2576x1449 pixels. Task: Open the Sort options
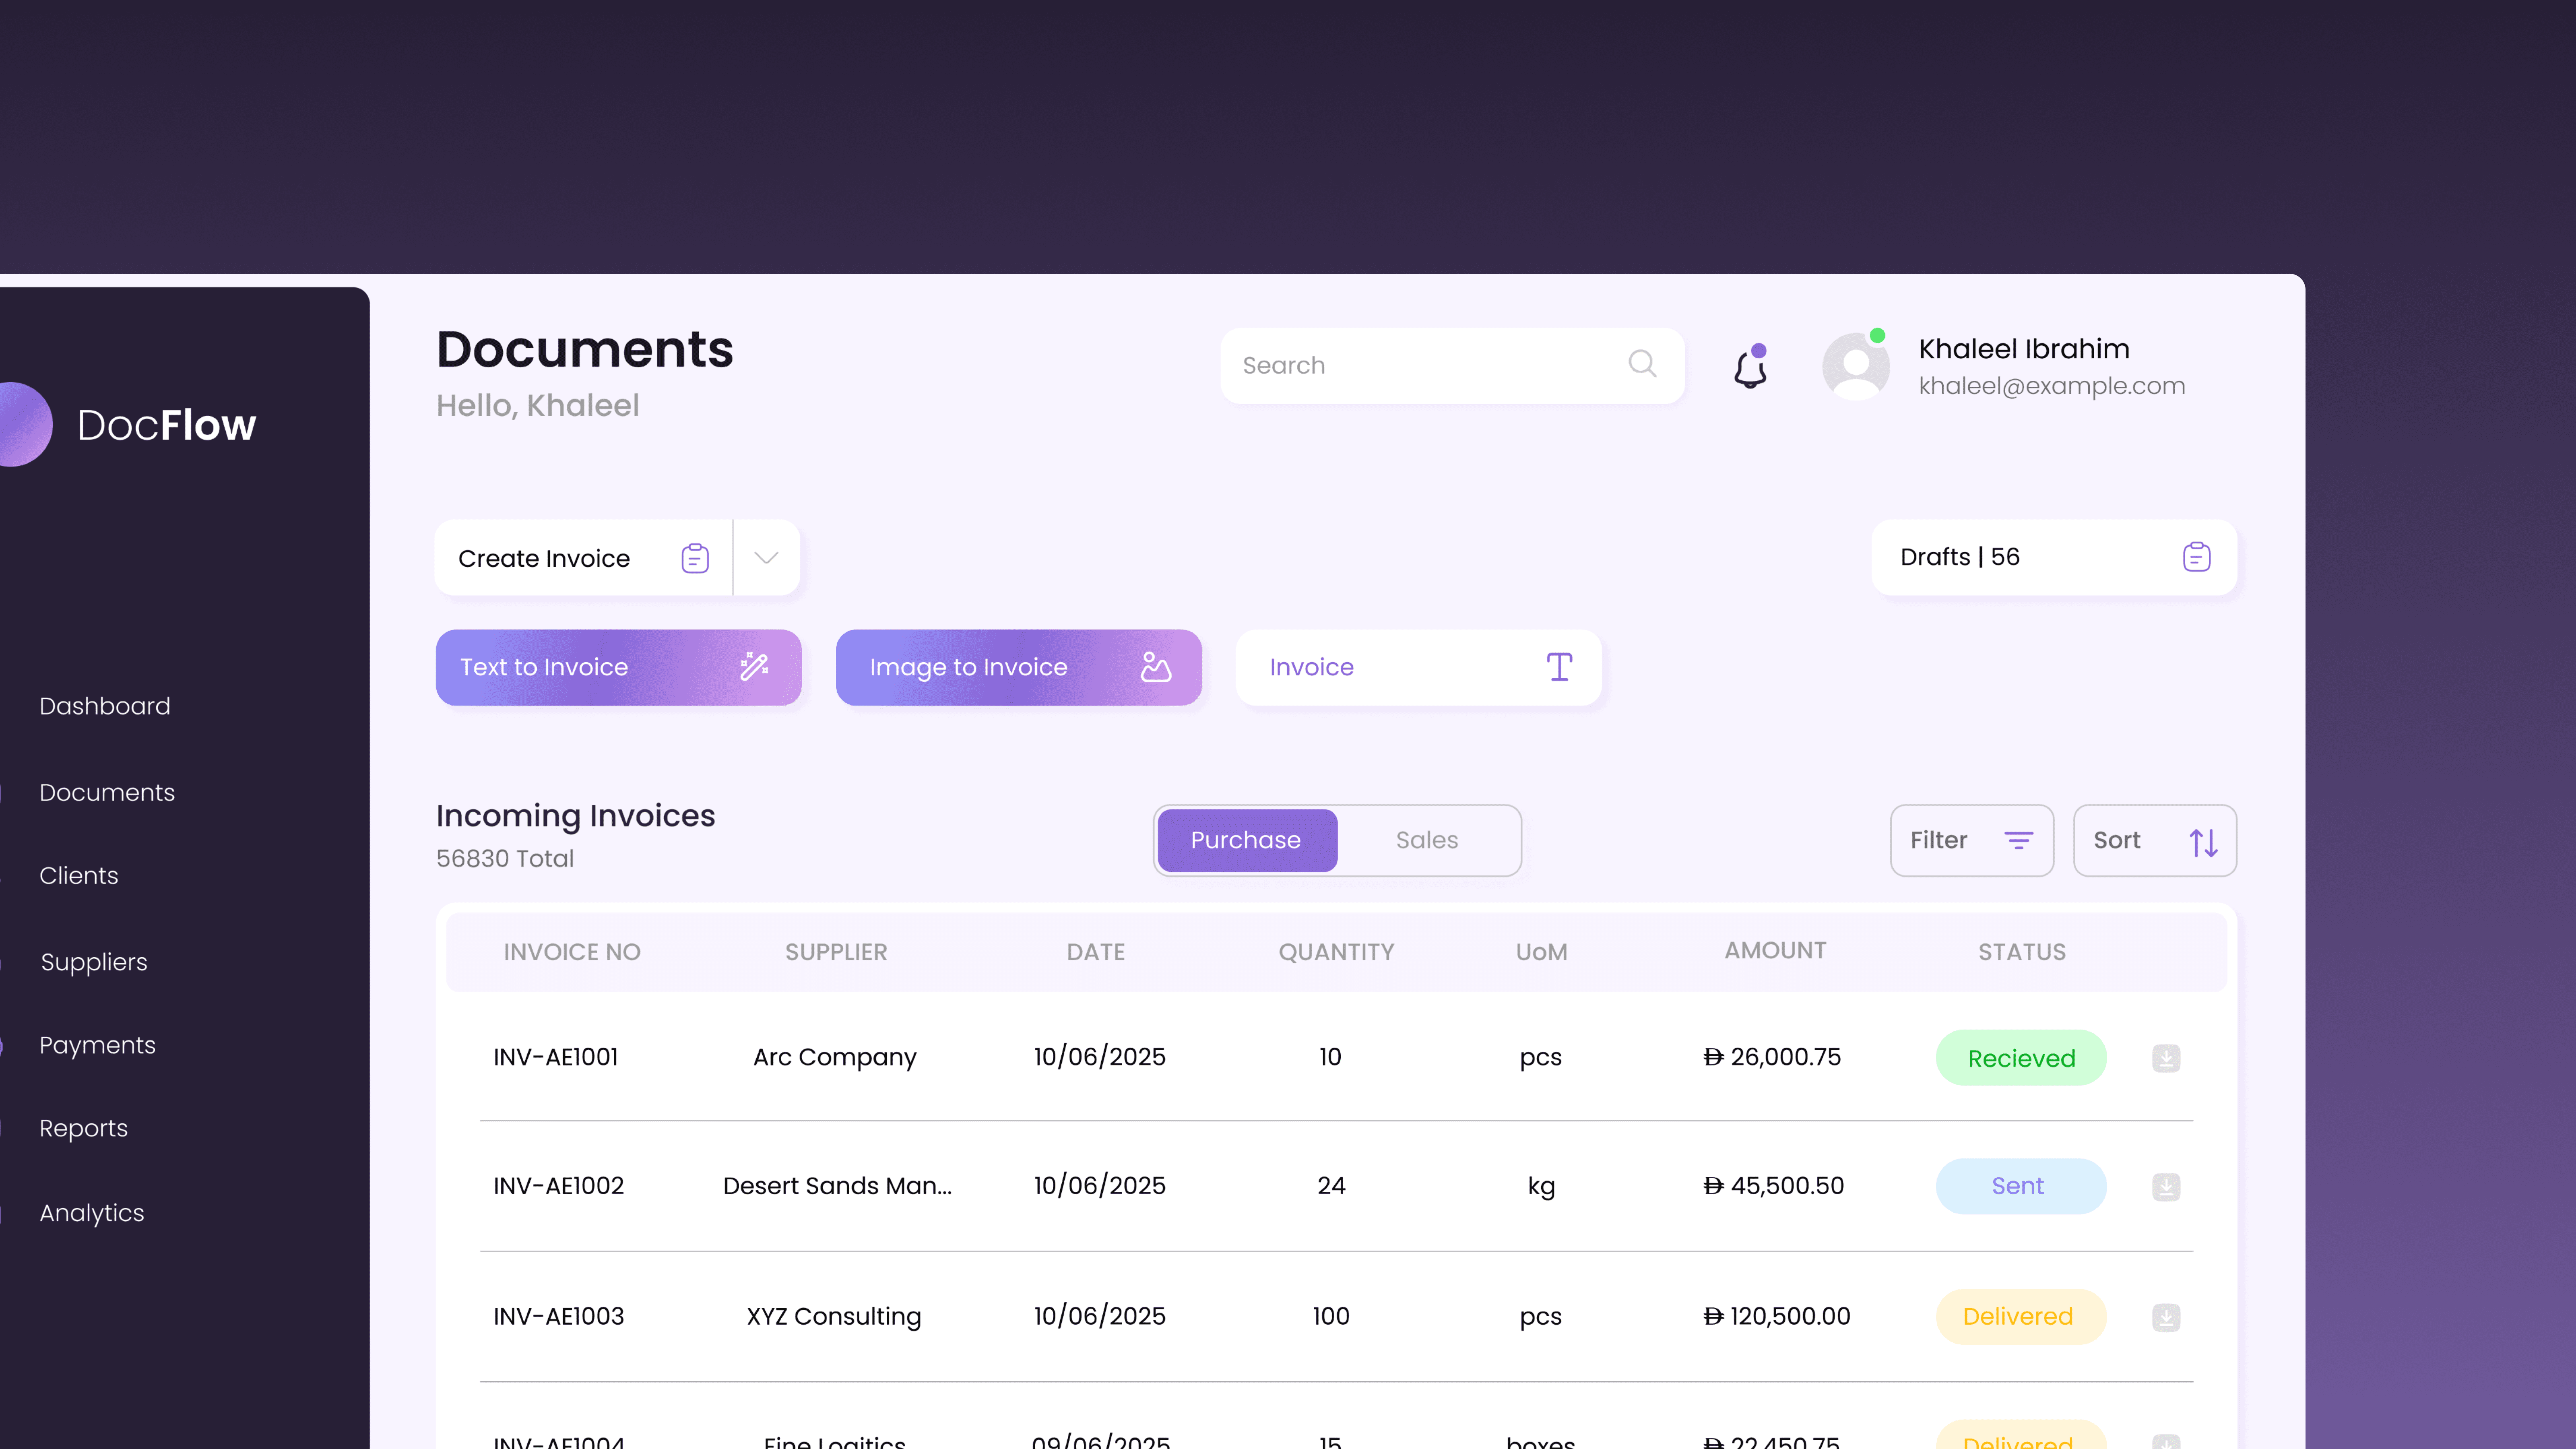2154,840
